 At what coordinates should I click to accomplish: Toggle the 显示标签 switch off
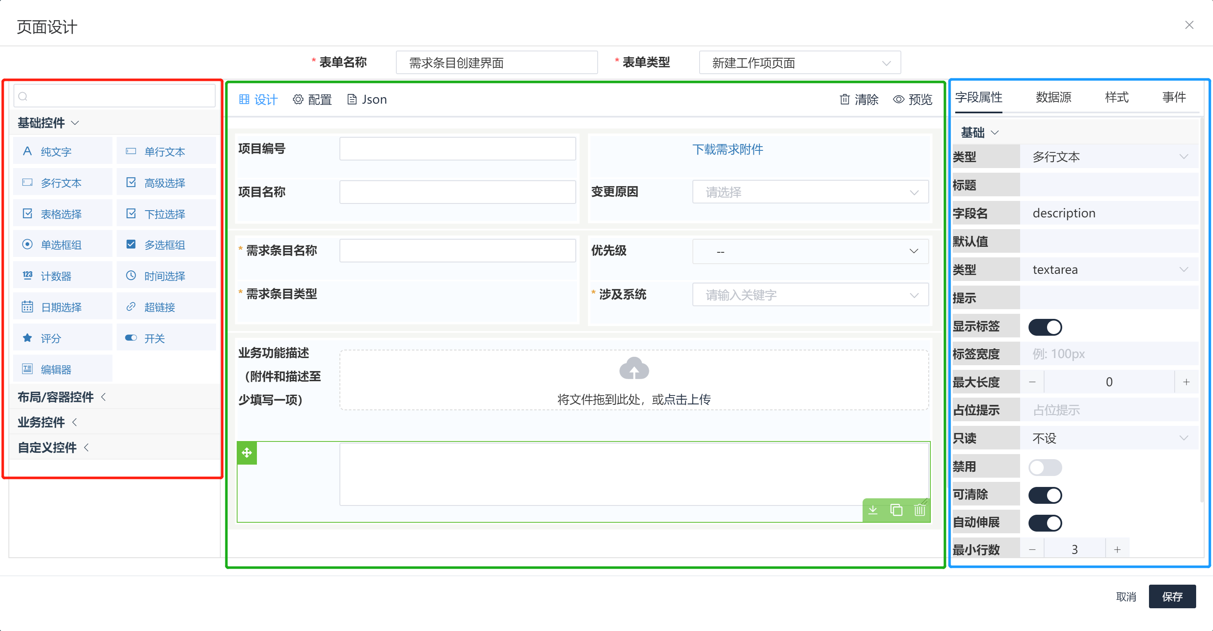click(1045, 327)
